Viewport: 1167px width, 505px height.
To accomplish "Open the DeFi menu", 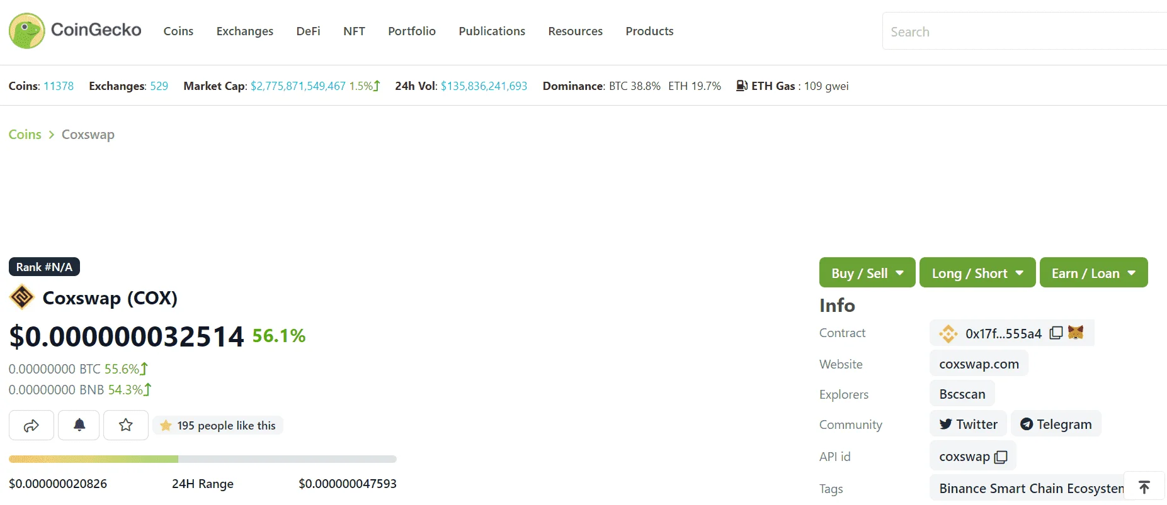I will 309,31.
